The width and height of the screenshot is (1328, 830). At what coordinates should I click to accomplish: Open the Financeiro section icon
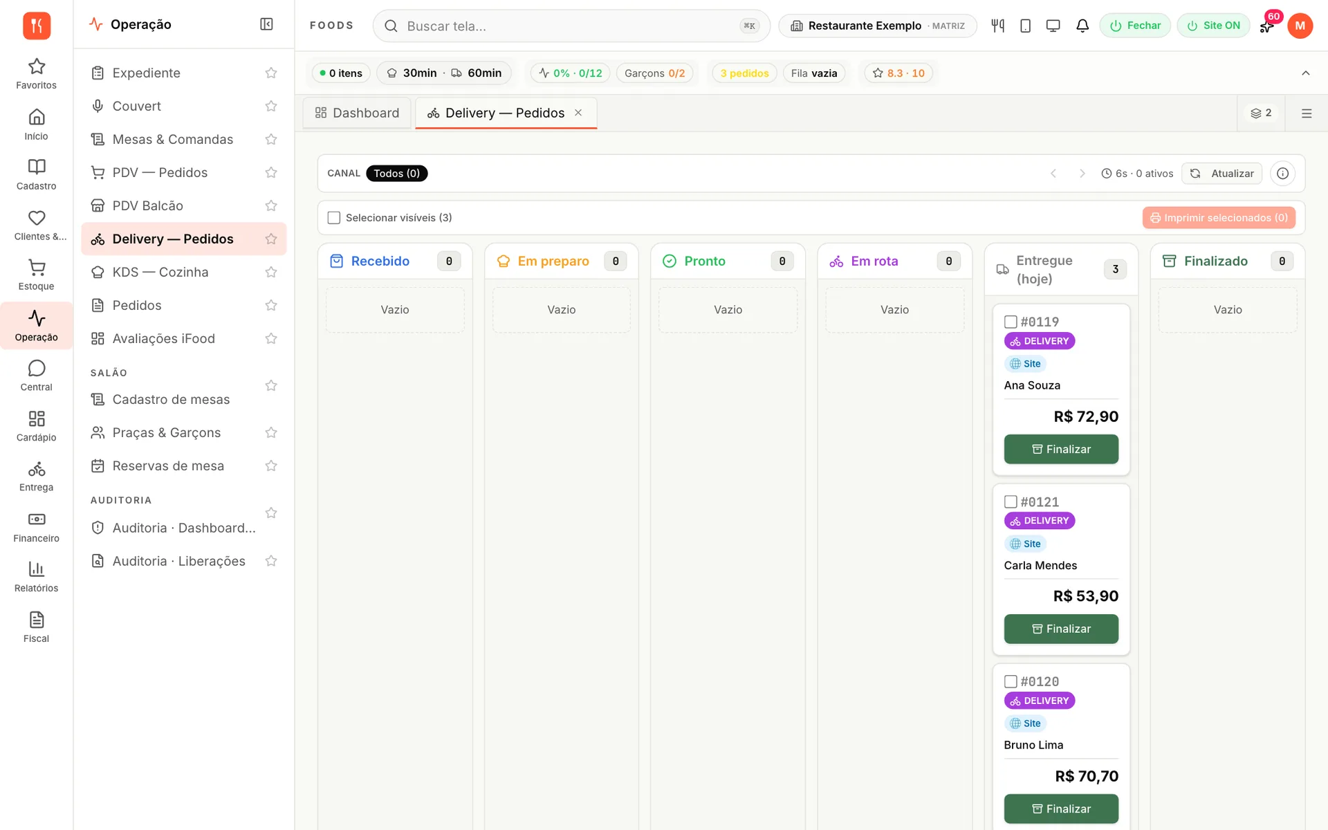[x=36, y=527]
